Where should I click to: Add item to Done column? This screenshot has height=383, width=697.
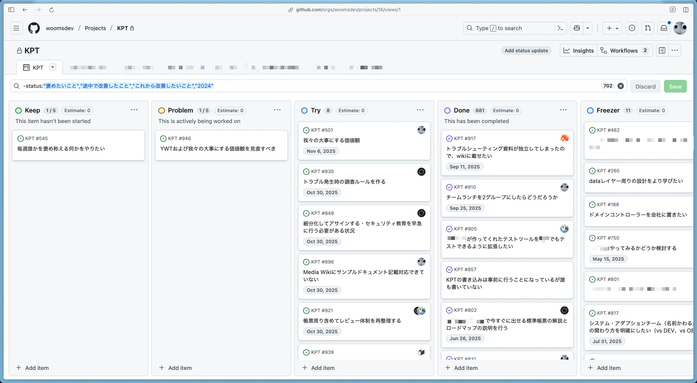coord(462,368)
